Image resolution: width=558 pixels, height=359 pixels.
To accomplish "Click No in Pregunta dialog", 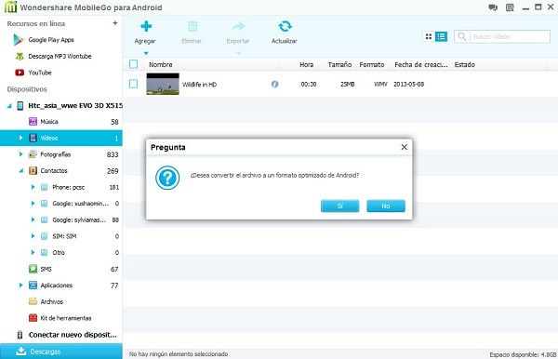I will click(386, 206).
